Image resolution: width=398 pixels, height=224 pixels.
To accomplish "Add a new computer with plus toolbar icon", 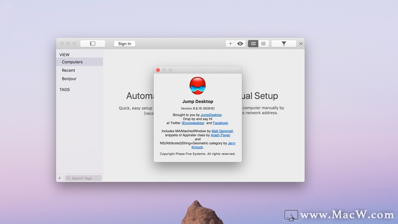I will [230, 44].
